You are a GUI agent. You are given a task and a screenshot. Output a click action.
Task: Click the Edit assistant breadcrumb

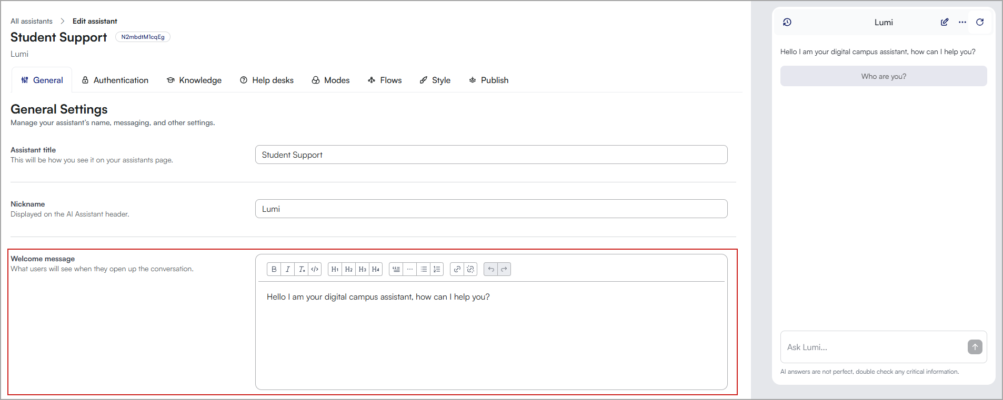(x=95, y=21)
